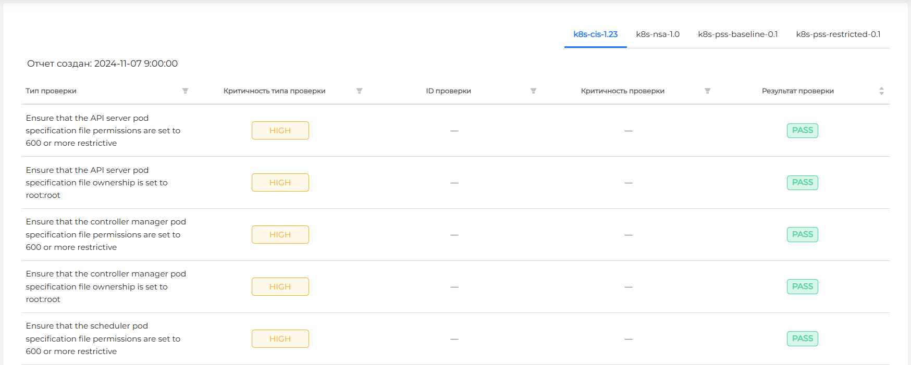Open the k8s-pss-restricted-0.1 tab
Viewport: 911px width, 365px height.
[838, 34]
